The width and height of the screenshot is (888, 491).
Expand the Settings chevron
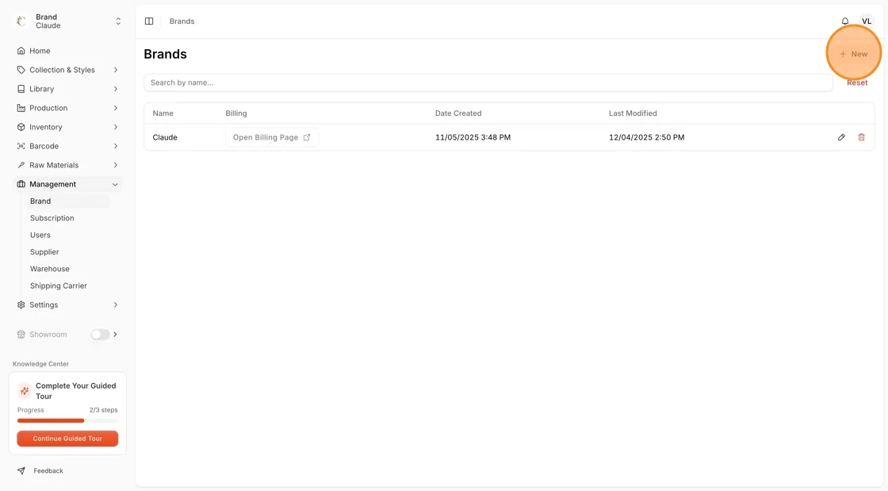pyautogui.click(x=116, y=305)
